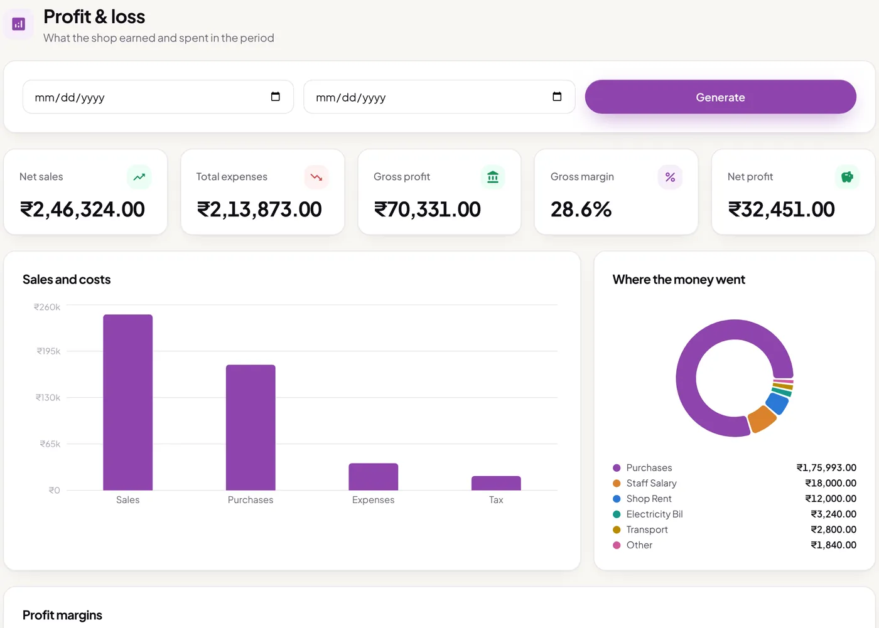Image resolution: width=879 pixels, height=628 pixels.
Task: Focus the start date input field
Action: (x=158, y=97)
